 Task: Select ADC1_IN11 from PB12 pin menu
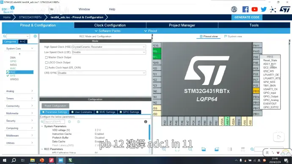(x=270, y=64)
